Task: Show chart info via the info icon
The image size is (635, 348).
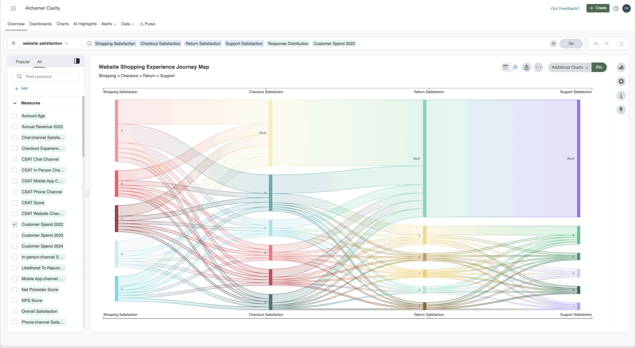Action: [621, 95]
